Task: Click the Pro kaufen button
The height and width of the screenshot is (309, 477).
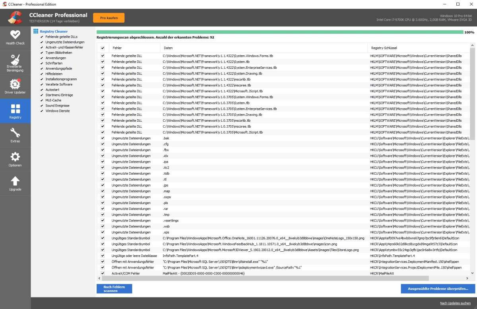Action: [108, 17]
